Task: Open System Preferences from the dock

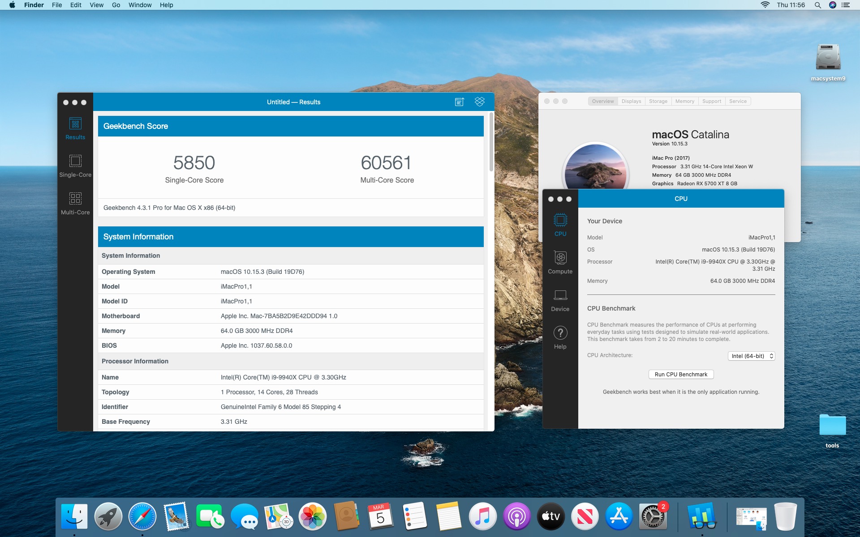Action: 653,517
